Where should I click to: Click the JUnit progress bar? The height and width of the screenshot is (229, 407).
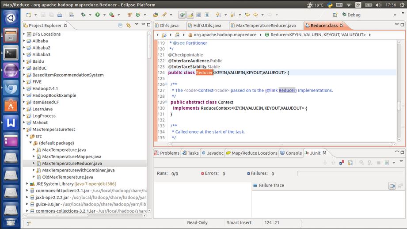[350, 173]
